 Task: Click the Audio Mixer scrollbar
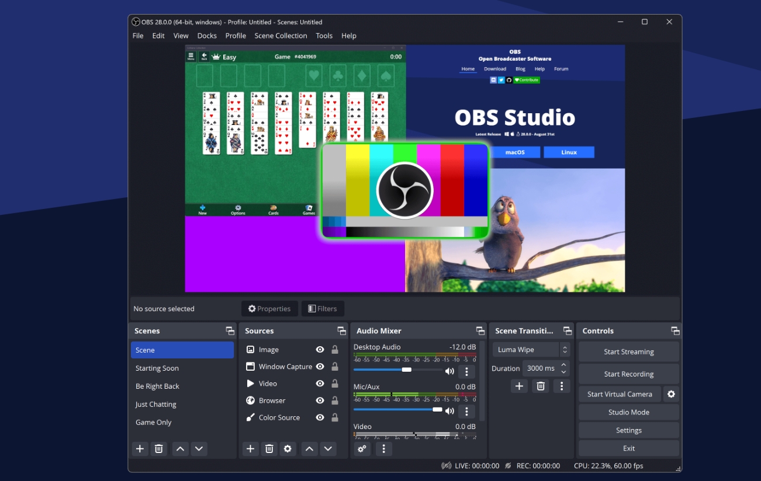(x=482, y=381)
